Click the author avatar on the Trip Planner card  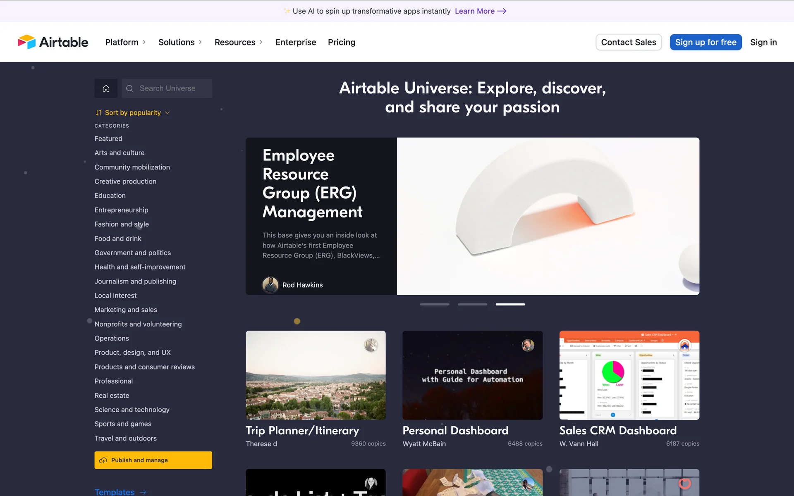pos(371,345)
